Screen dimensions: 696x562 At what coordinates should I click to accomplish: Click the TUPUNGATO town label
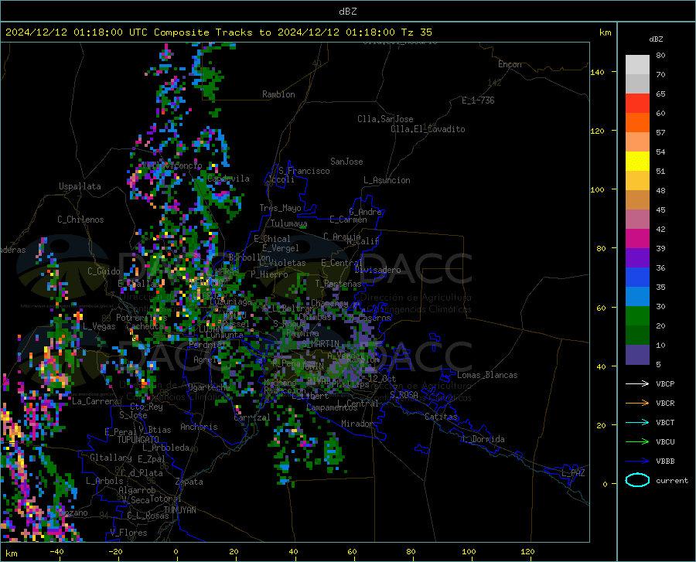(x=138, y=440)
